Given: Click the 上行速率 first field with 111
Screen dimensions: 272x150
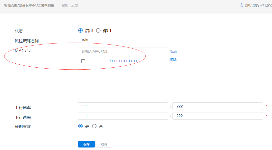Looking at the screenshot, I should [x=123, y=106].
